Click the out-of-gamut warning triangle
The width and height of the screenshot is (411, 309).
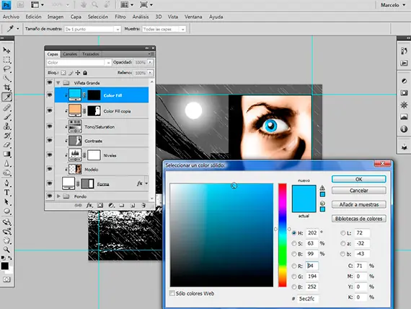[x=322, y=188]
